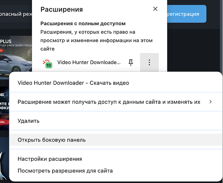
Task: Click the red button in the ad banner
Action: pos(4,122)
